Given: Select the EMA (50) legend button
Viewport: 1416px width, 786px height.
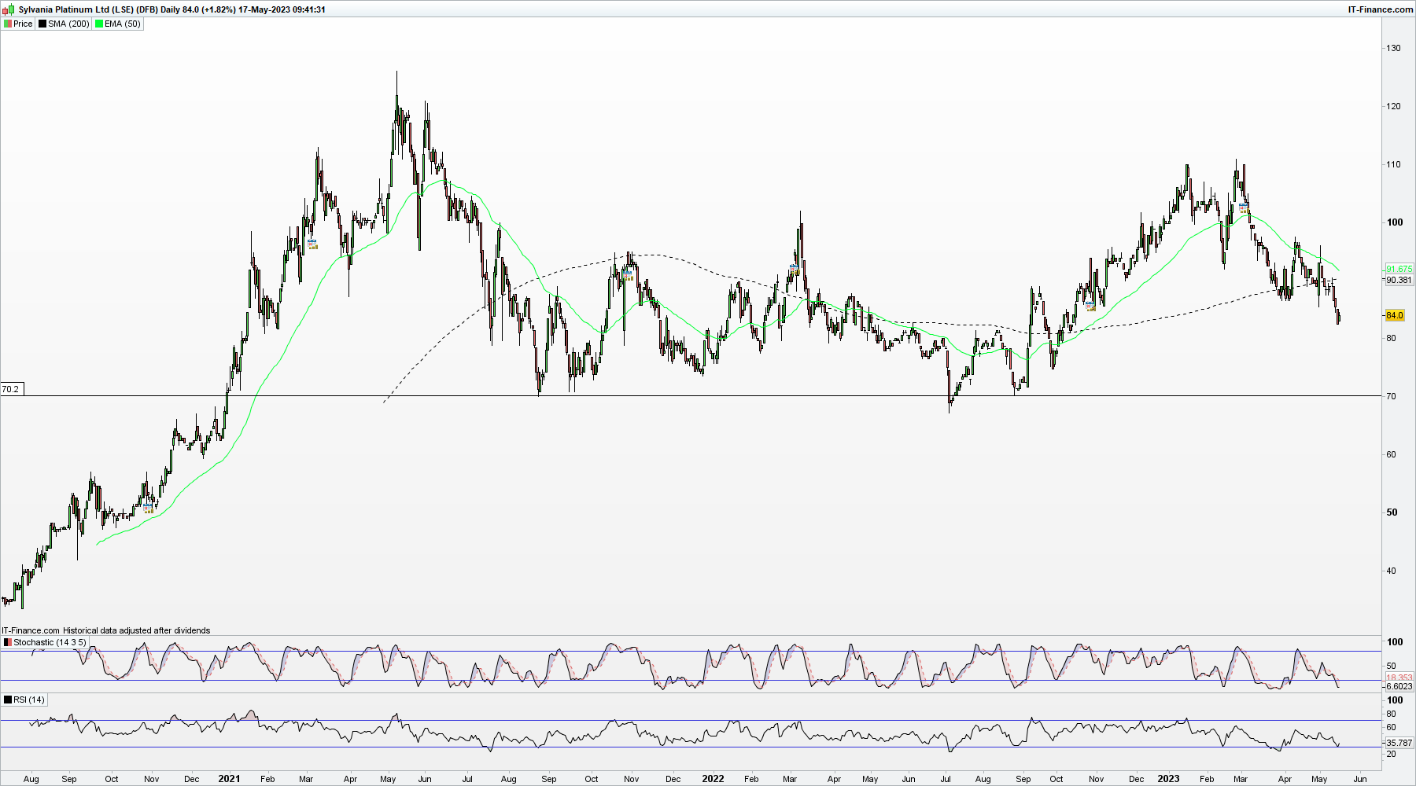Looking at the screenshot, I should [118, 24].
